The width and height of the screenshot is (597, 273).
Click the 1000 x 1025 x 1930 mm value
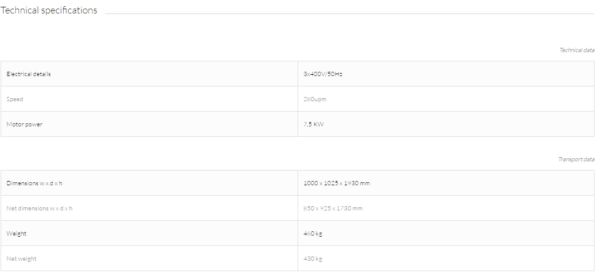(x=337, y=183)
